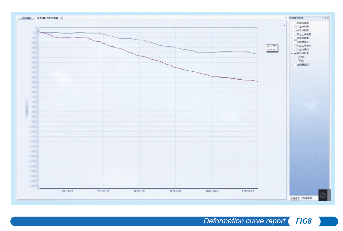Image resolution: width=343 pixels, height=231 pixels.
Task: Uncheck 点7 in the selection tree
Action: tap(299, 61)
